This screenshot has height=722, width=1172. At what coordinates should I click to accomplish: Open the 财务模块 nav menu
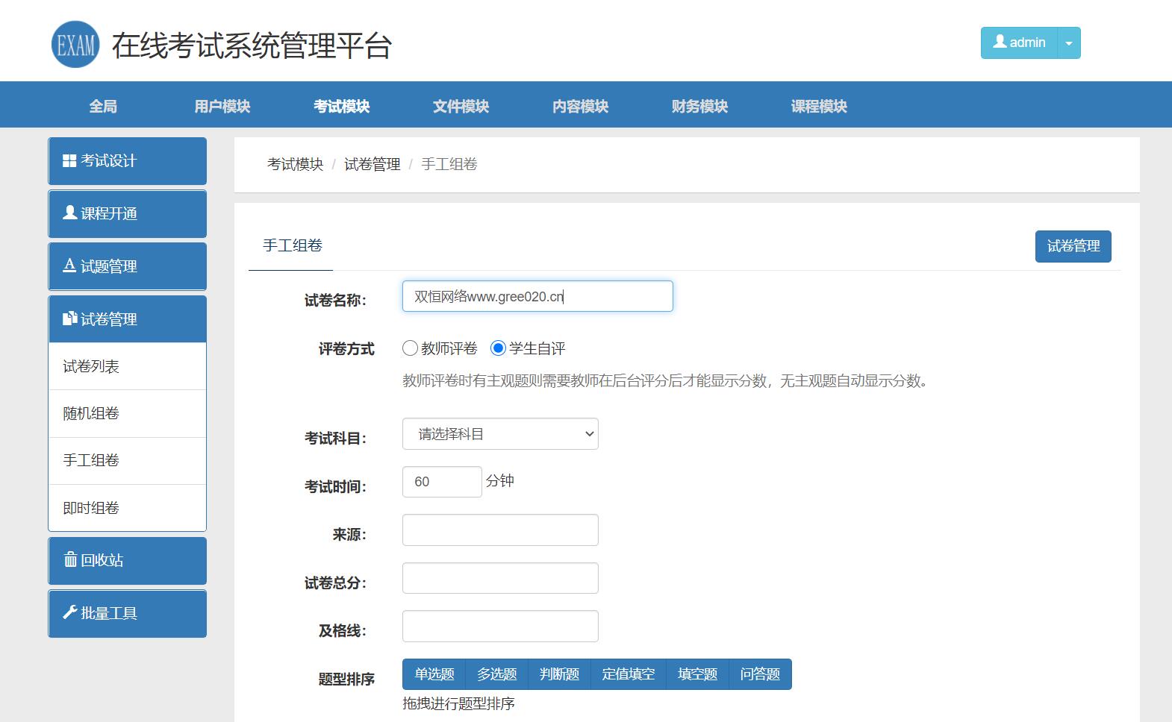point(700,106)
